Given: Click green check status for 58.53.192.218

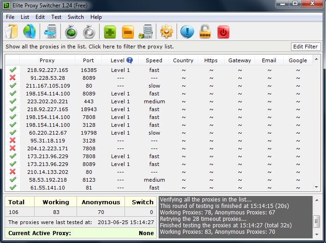Looking at the screenshot, I should click(x=13, y=179).
